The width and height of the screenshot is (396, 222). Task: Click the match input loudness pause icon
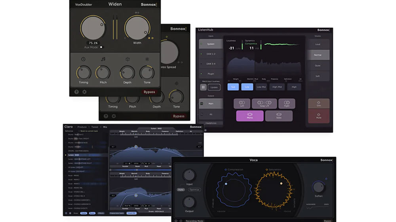(x=203, y=87)
